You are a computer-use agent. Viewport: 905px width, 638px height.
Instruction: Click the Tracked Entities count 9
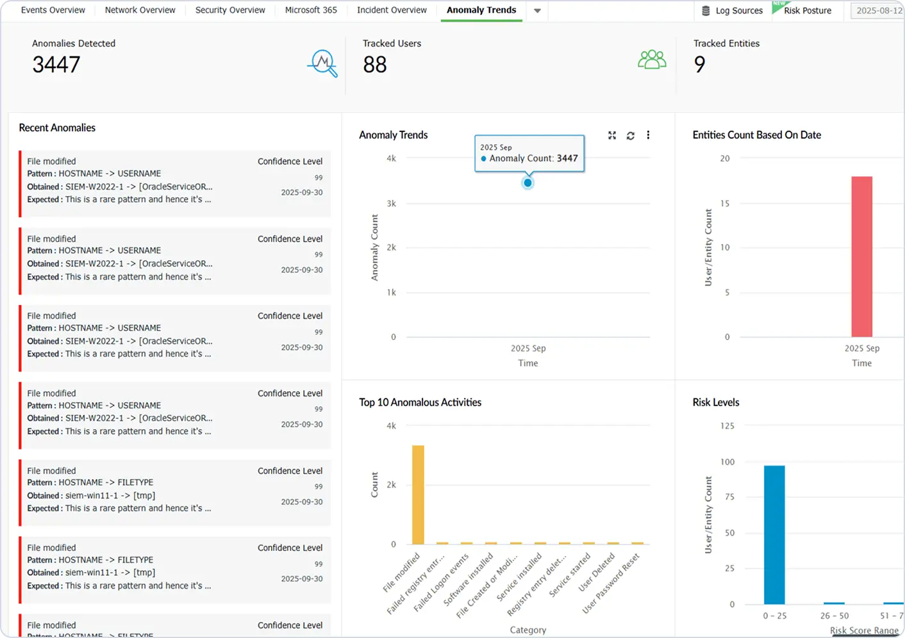(x=699, y=65)
